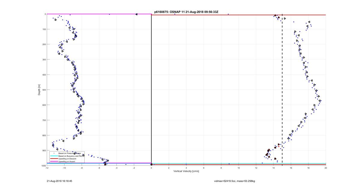Click the y-axis tick label '200'
360x186 pixels.
[44, 44]
